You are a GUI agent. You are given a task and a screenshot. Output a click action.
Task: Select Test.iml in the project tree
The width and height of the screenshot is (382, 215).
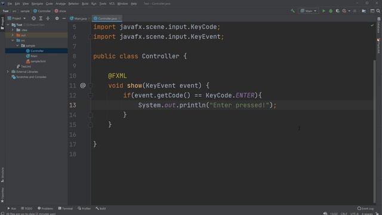point(24,66)
